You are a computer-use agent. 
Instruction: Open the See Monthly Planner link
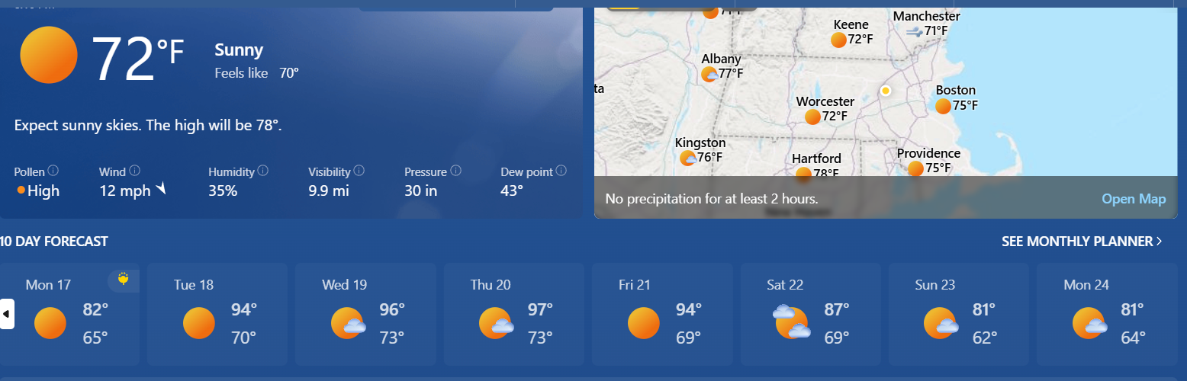(x=1082, y=242)
